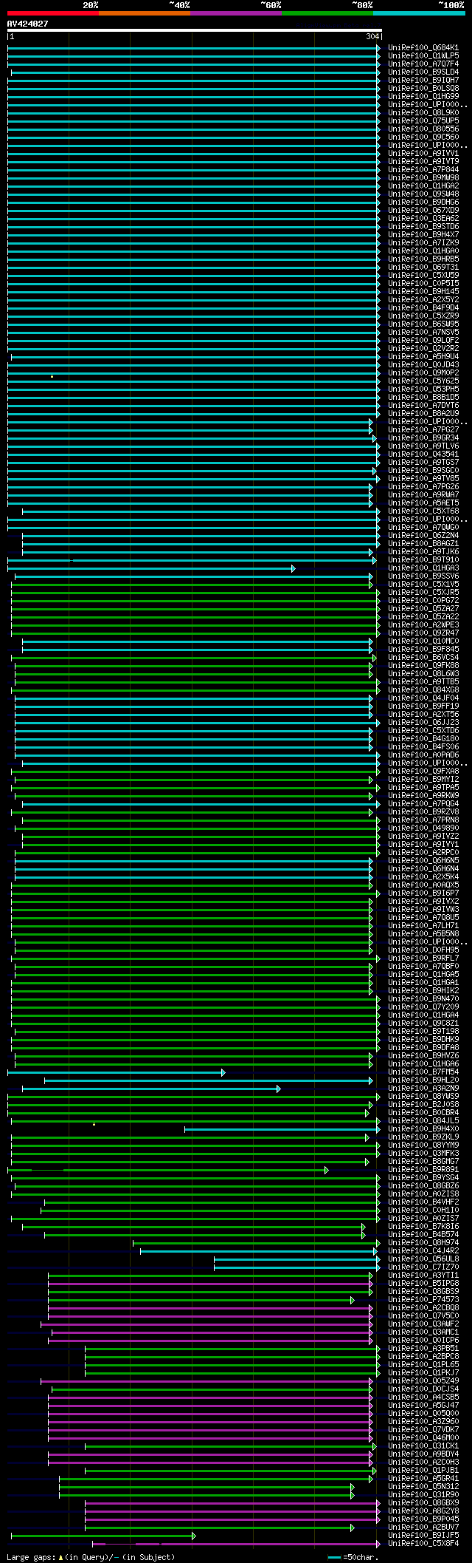Select UniRef100_D0FH95 label
The width and height of the screenshot is (472, 1563).
[x=423, y=950]
